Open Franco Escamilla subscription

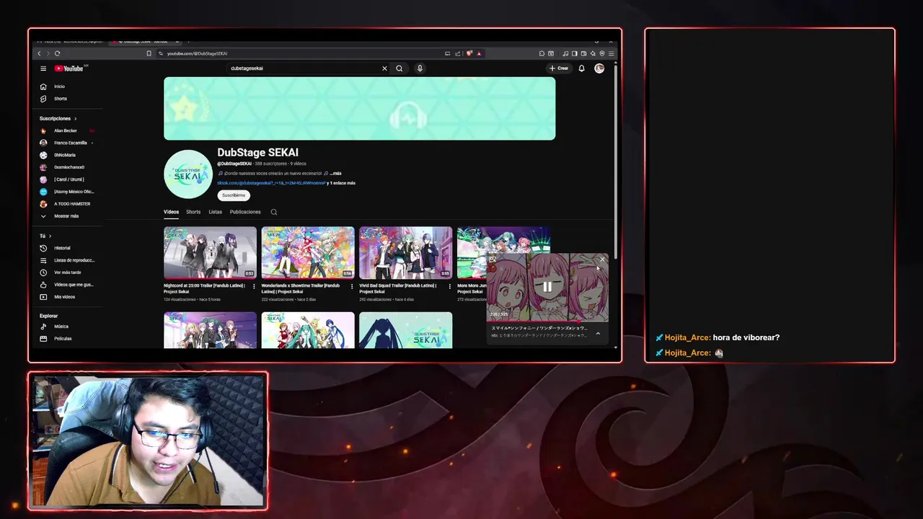pyautogui.click(x=69, y=143)
